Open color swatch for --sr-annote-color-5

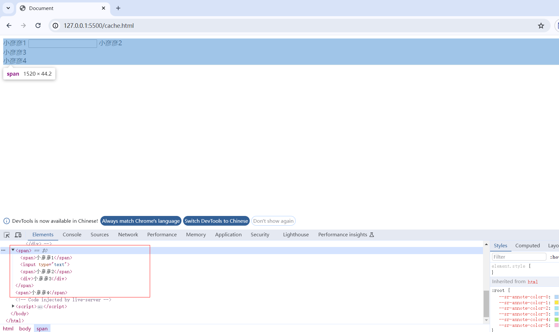pyautogui.click(x=556, y=325)
